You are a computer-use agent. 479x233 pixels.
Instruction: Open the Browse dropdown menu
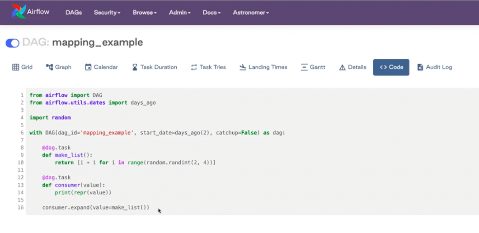tap(145, 13)
